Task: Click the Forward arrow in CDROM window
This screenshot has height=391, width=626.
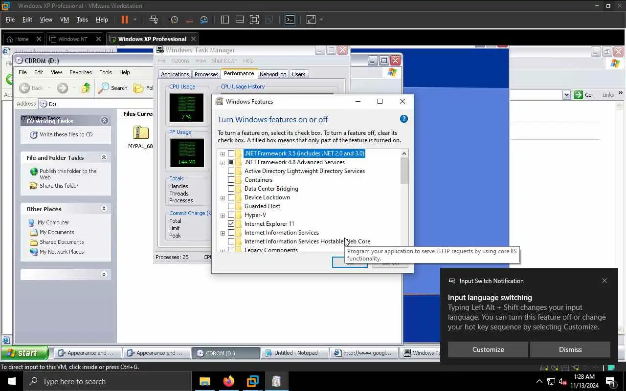Action: [62, 88]
